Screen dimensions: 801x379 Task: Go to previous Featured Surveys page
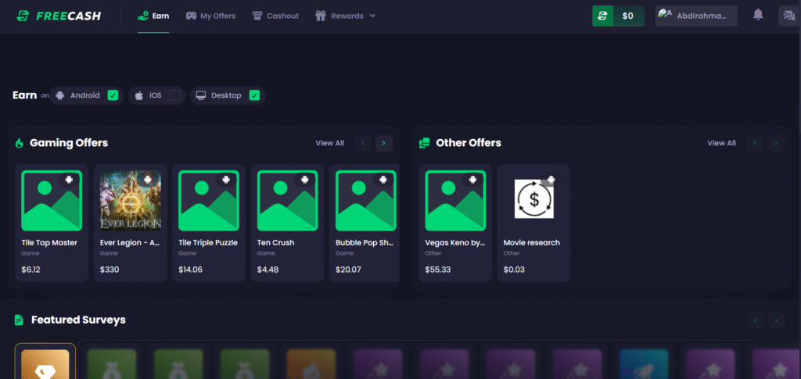pos(755,320)
